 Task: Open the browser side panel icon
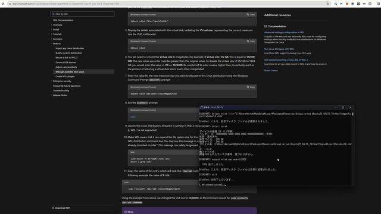tap(378, 4)
